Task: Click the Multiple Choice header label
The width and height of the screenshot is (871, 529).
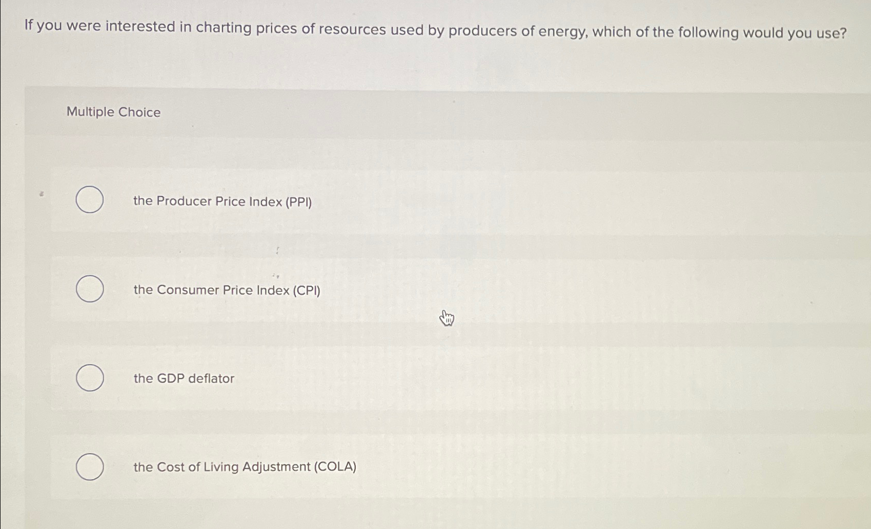Action: coord(113,112)
